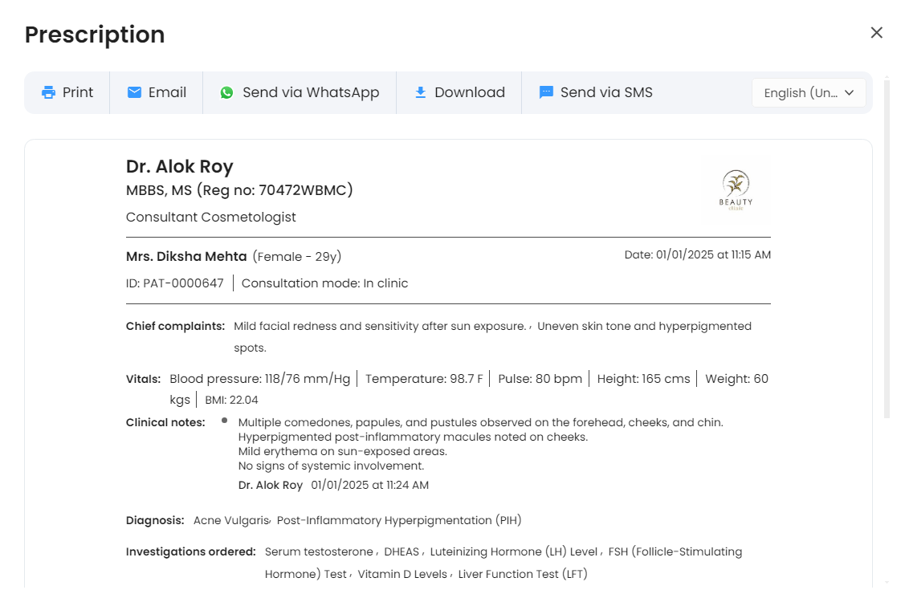Close the Prescription dialog with the X
This screenshot has height=594, width=905.
[x=876, y=32]
